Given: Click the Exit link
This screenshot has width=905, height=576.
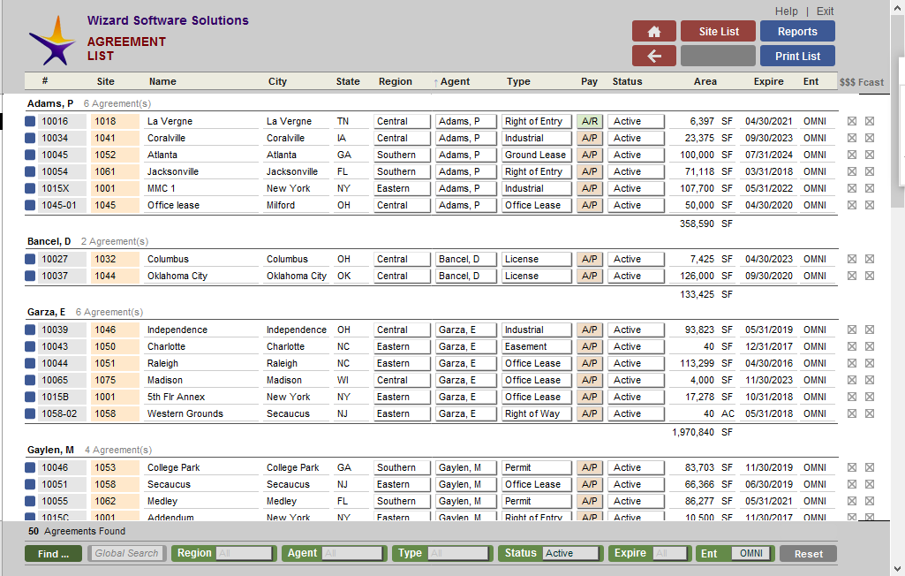Looking at the screenshot, I should pos(825,11).
